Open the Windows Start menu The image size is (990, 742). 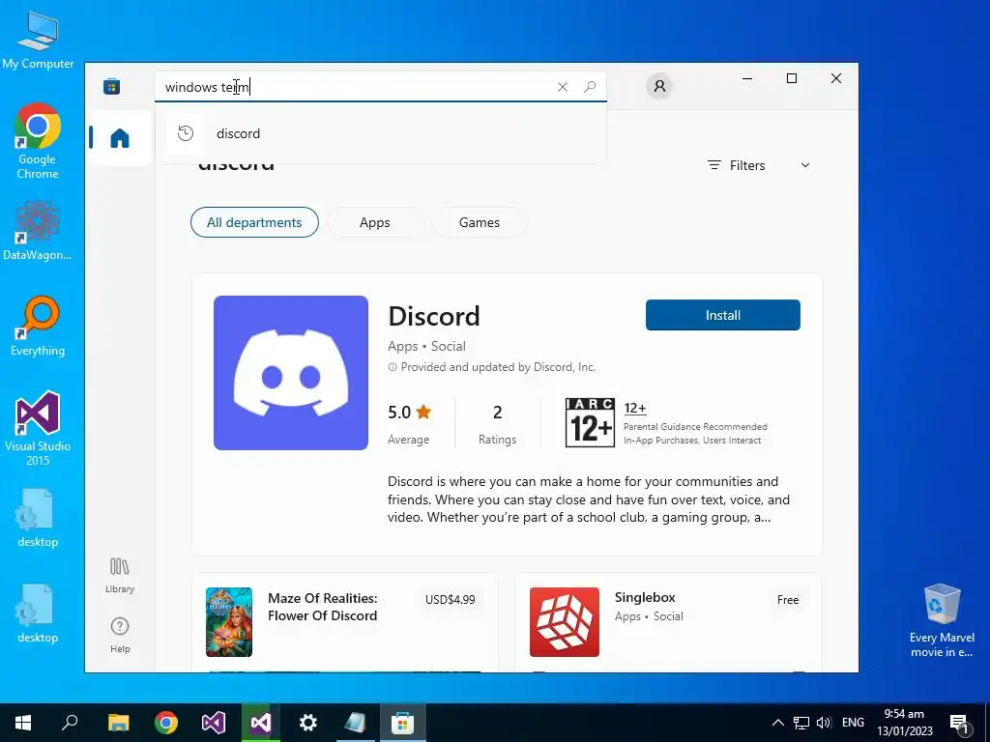tap(23, 723)
